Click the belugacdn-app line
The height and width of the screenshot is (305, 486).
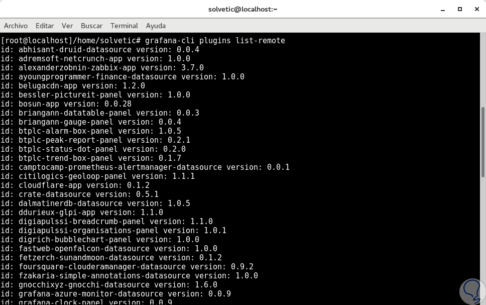tap(73, 85)
